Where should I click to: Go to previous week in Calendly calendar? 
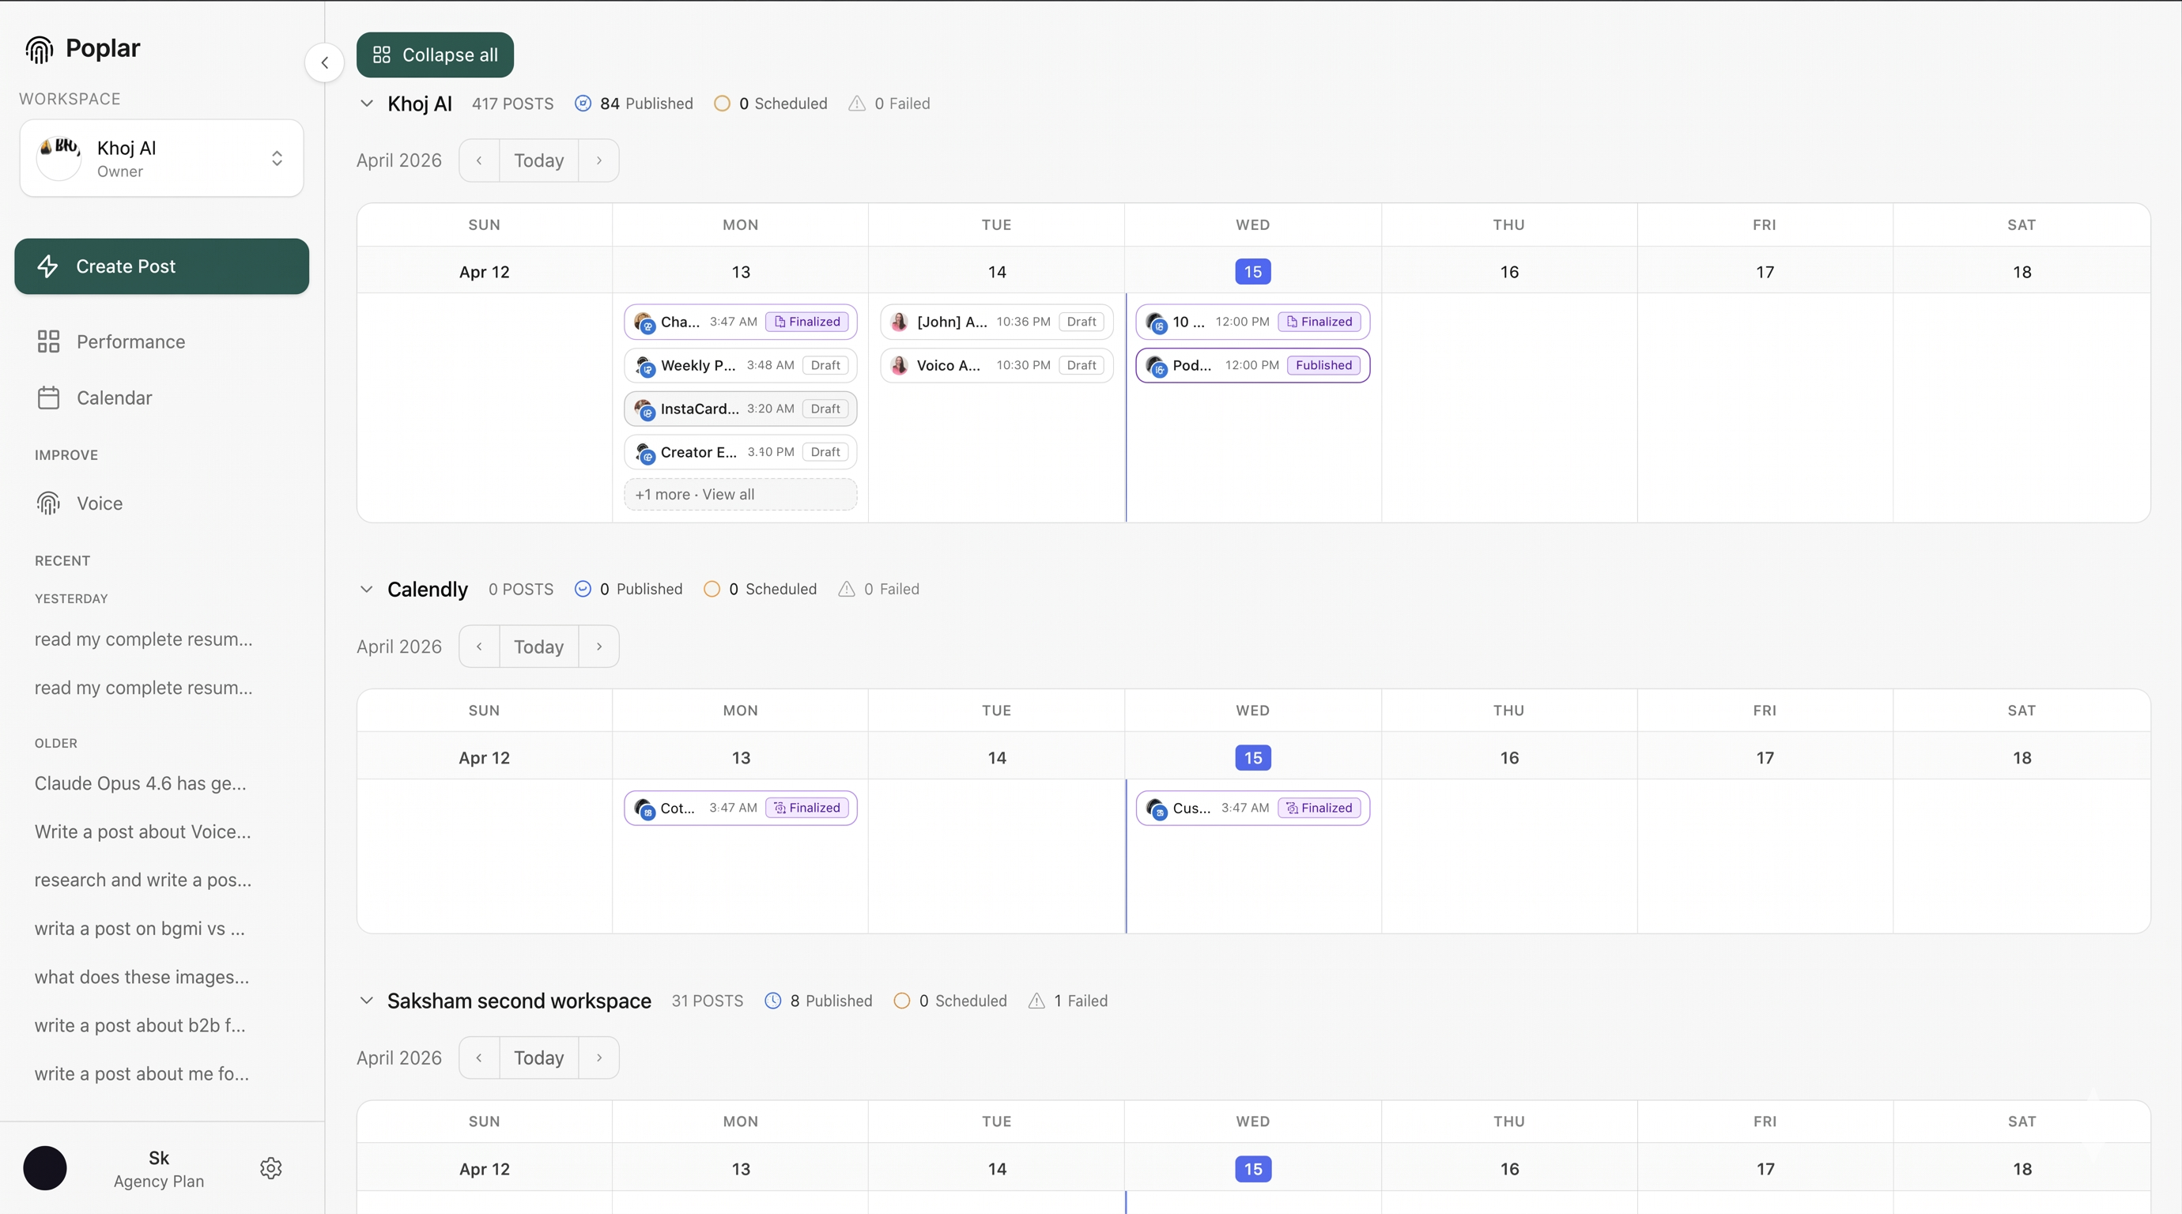coord(479,647)
